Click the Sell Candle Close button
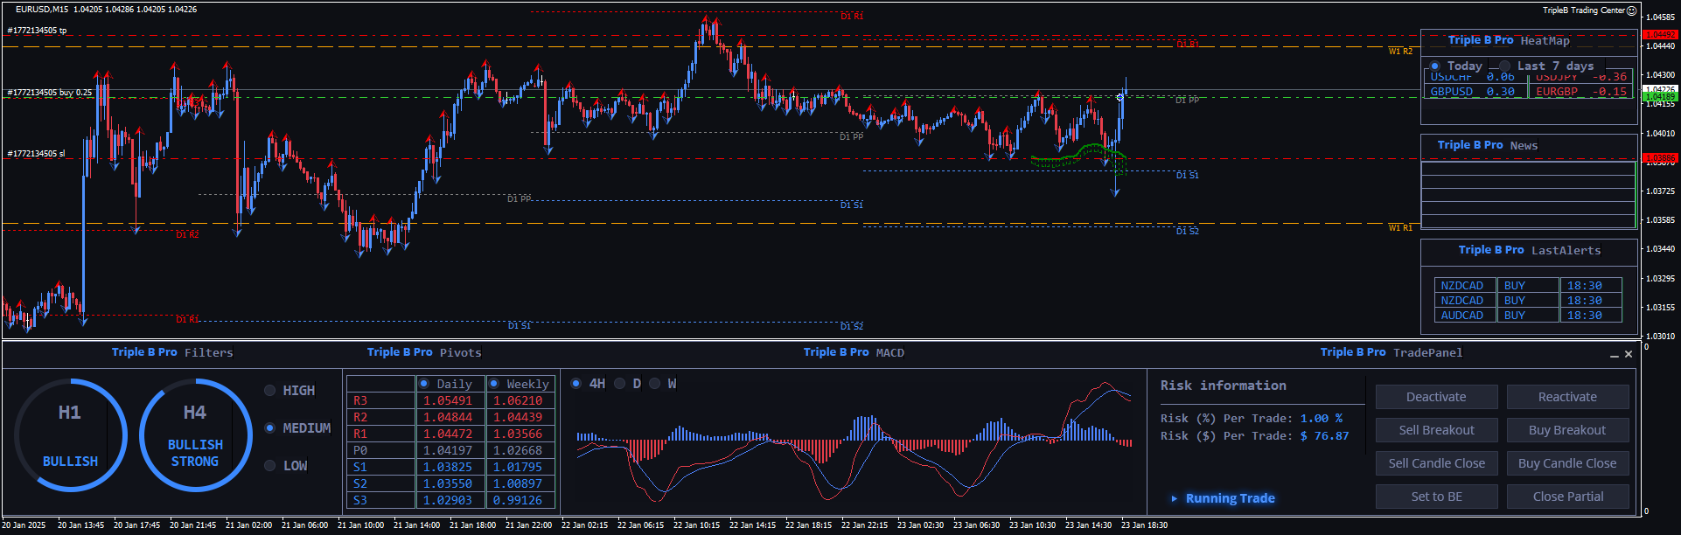Viewport: 1681px width, 535px height. pos(1436,463)
